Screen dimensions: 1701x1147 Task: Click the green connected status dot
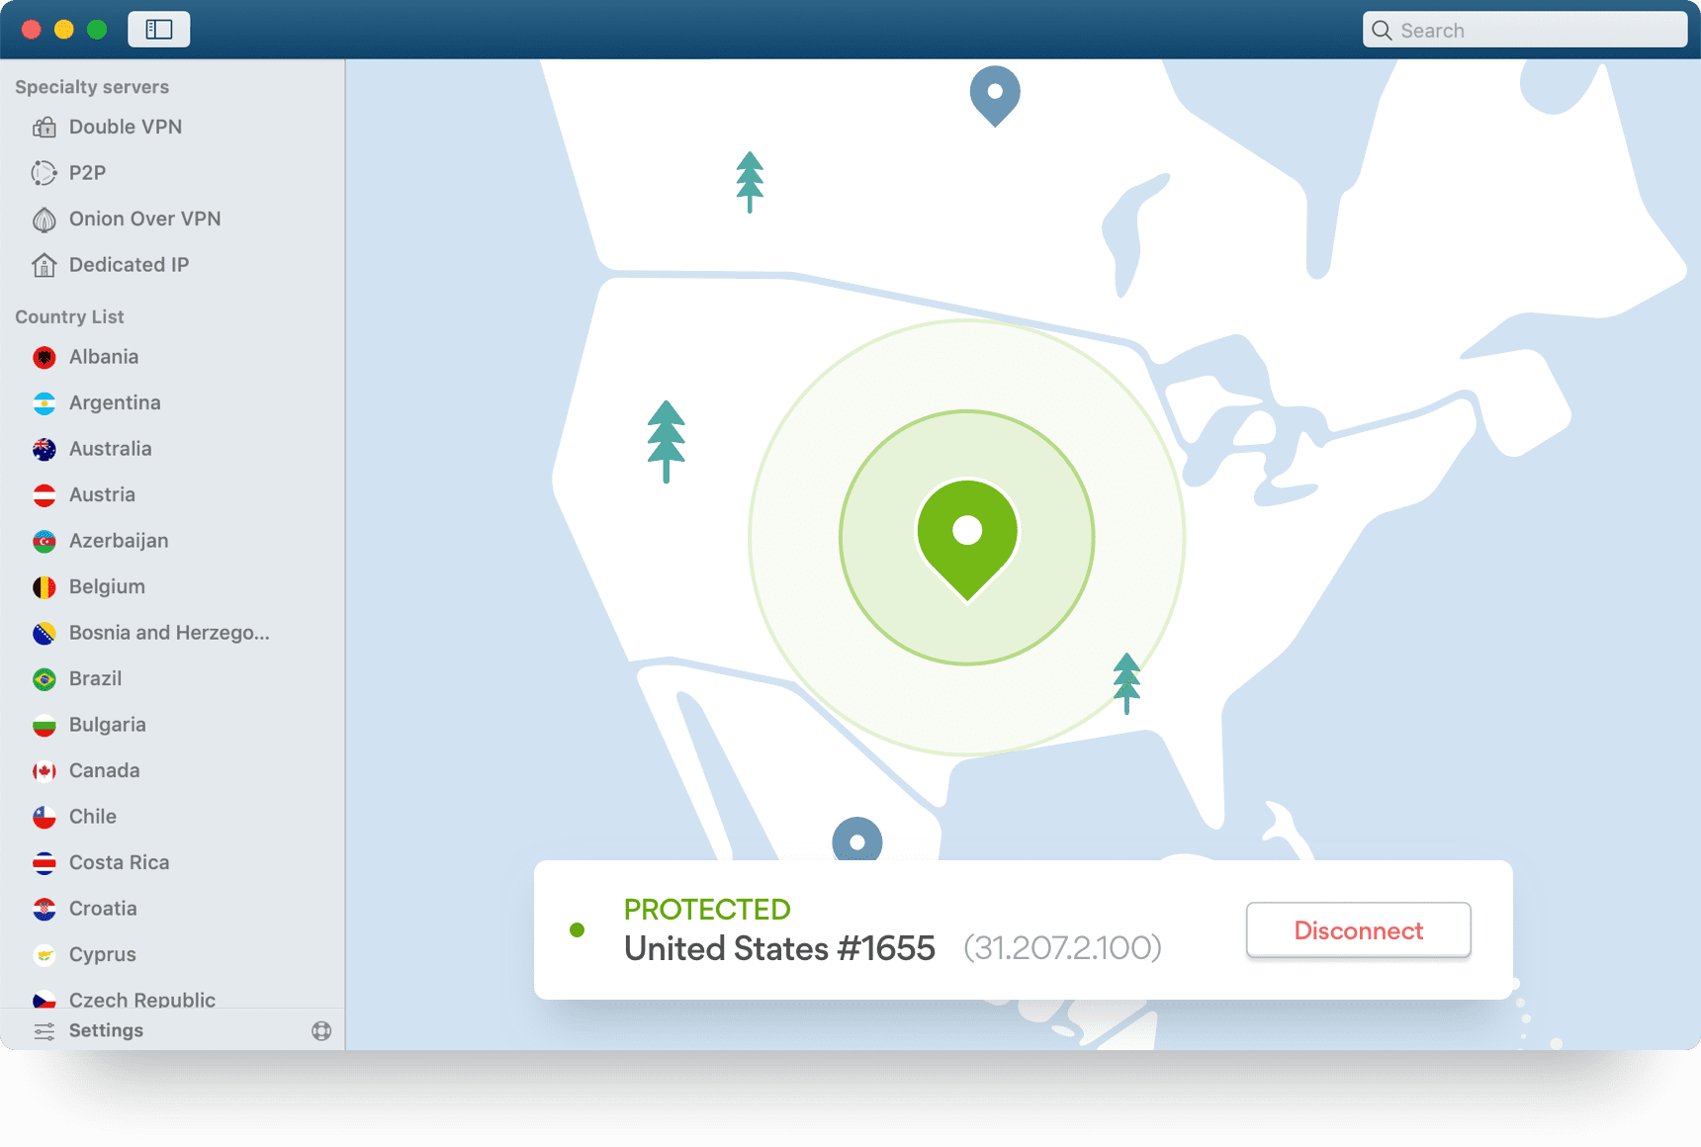tap(578, 929)
